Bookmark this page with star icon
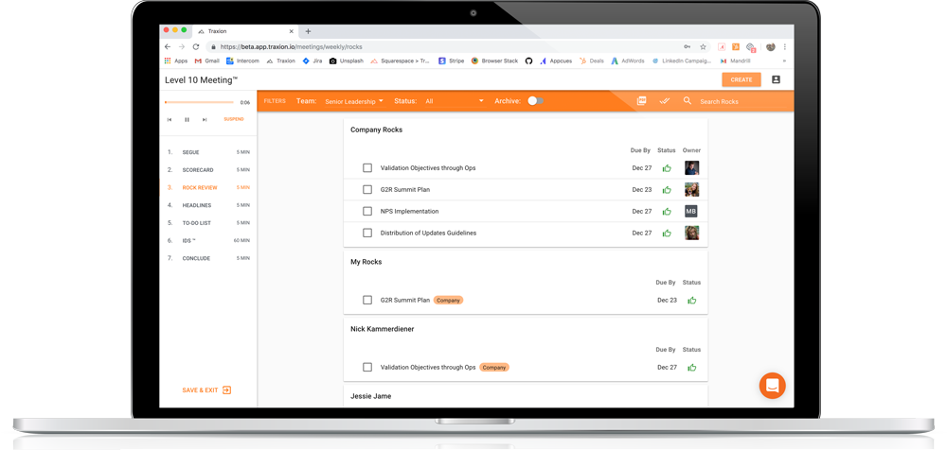The height and width of the screenshot is (450, 947). (703, 46)
